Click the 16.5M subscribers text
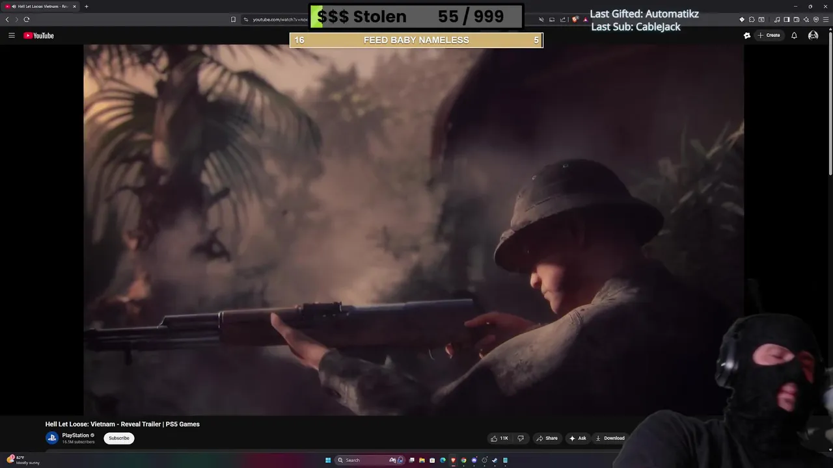Viewport: 833px width, 468px height. pyautogui.click(x=78, y=442)
